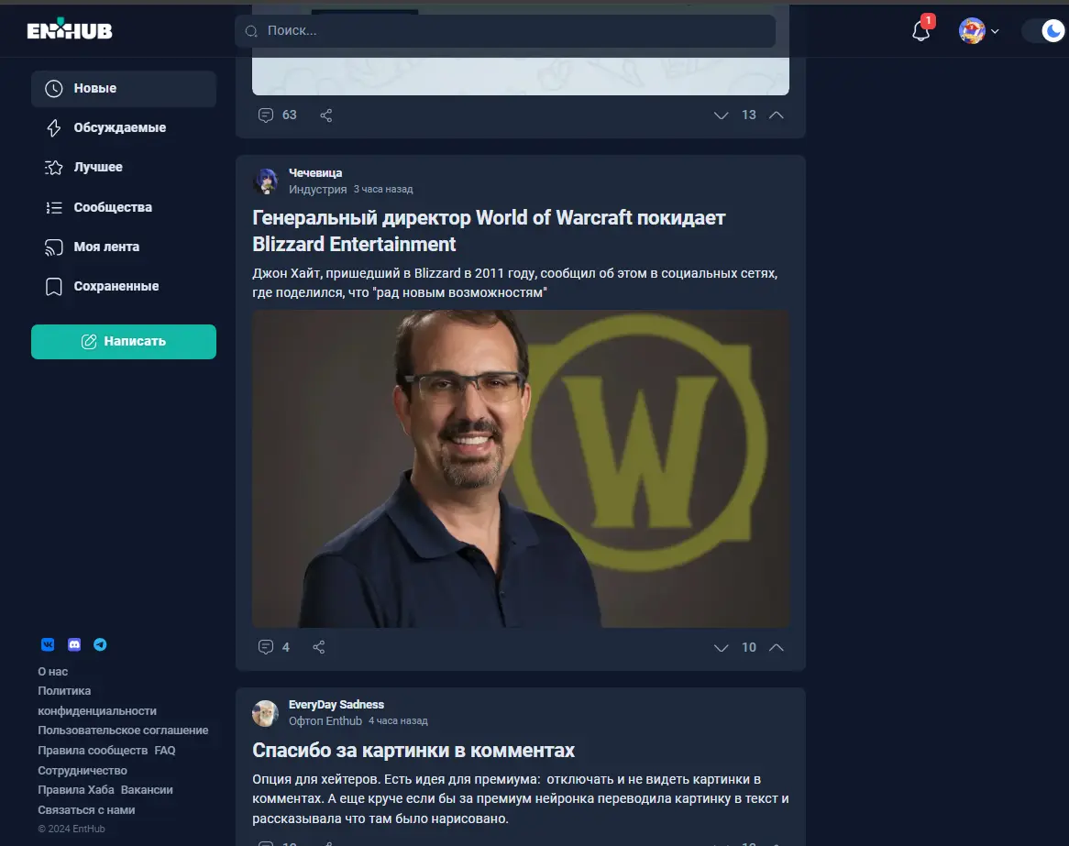Open the О нас page

52,672
